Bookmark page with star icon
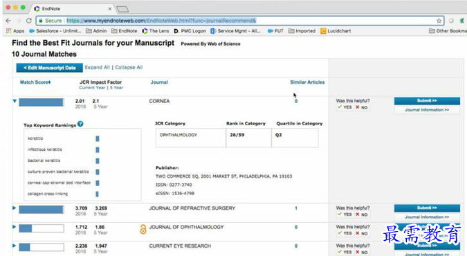Image resolution: width=467 pixels, height=256 pixels. click(439, 21)
